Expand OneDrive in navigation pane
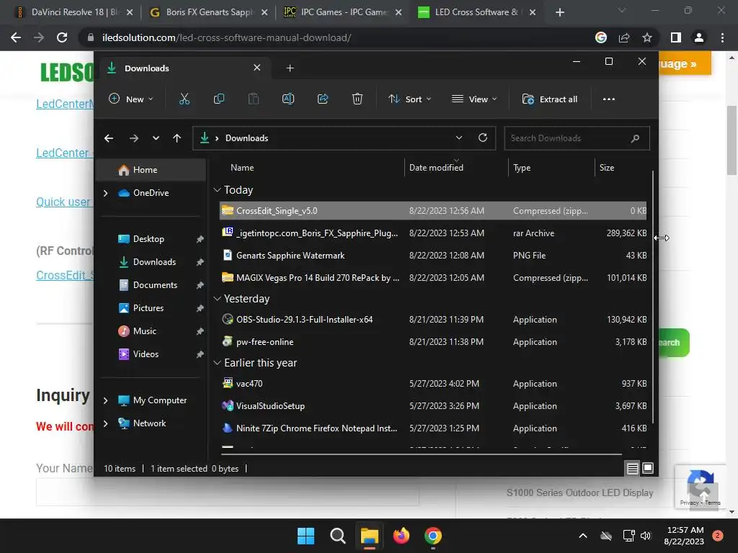Viewport: 738px width, 553px height. [105, 193]
